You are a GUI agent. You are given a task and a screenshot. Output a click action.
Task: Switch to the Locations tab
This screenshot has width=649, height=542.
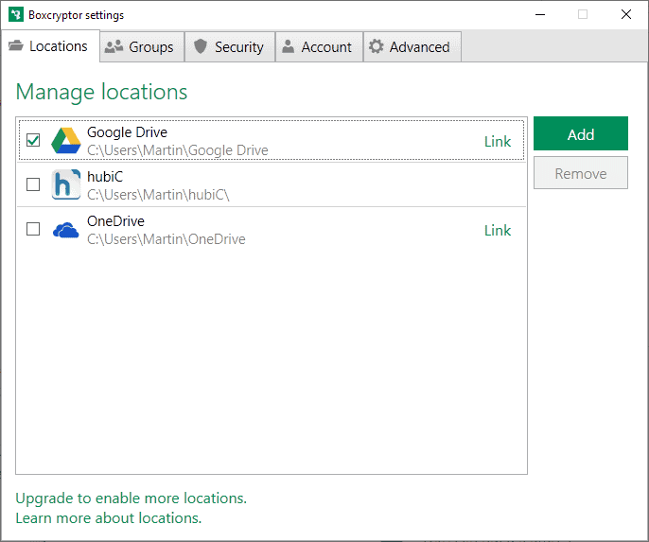click(50, 46)
